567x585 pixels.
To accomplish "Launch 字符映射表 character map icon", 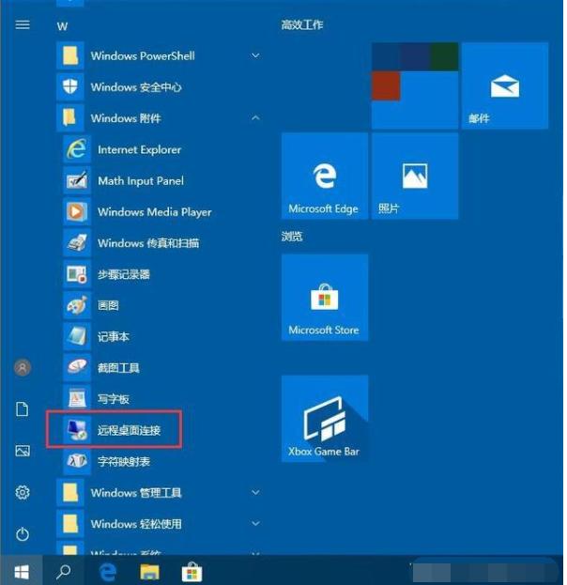I will pyautogui.click(x=77, y=461).
